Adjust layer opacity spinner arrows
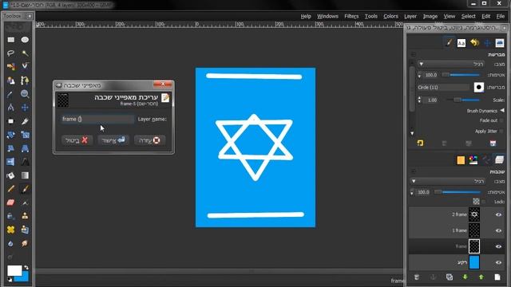The height and width of the screenshot is (287, 511). [412, 192]
